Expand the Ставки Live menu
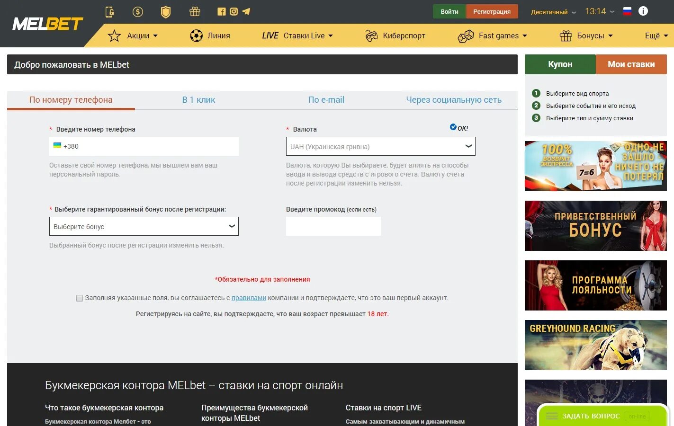The width and height of the screenshot is (674, 426). pos(308,35)
